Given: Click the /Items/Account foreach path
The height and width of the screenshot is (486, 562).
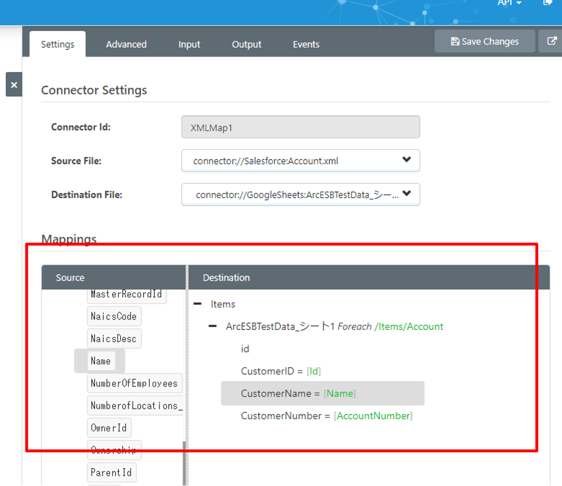Looking at the screenshot, I should pyautogui.click(x=409, y=326).
